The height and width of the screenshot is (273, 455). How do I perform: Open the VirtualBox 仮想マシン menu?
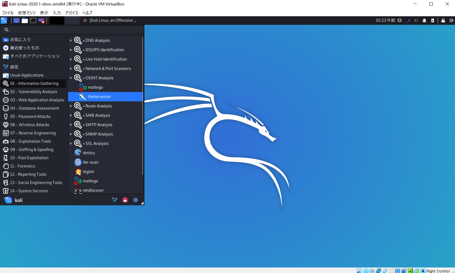point(27,13)
